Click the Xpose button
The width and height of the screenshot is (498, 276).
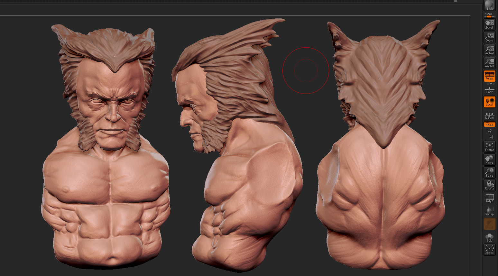point(489,250)
